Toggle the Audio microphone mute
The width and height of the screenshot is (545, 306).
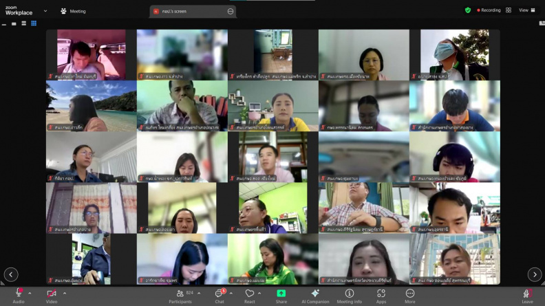19,293
